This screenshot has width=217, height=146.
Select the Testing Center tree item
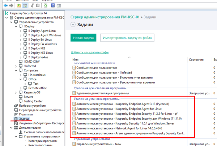pos(33,101)
